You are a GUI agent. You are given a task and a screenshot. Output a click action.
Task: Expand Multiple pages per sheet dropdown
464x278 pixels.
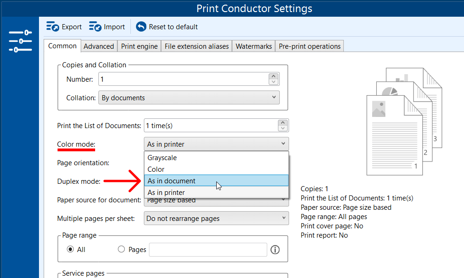pyautogui.click(x=216, y=219)
